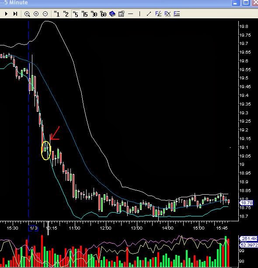The width and height of the screenshot is (258, 268).
Task: Switch chart to 1 minute interval
Action: (x=57, y=14)
